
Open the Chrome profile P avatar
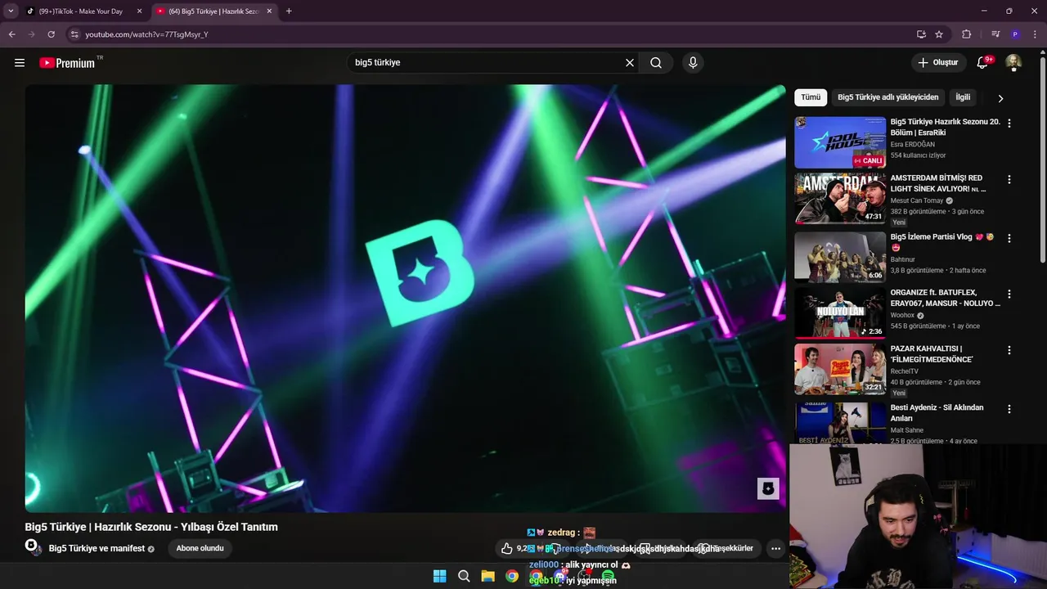(1015, 34)
